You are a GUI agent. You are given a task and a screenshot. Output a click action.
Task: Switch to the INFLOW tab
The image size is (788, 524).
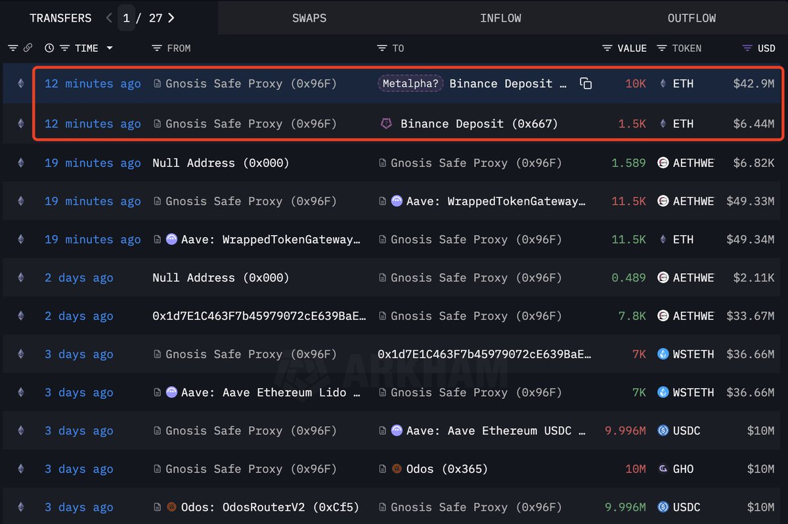[x=500, y=18]
